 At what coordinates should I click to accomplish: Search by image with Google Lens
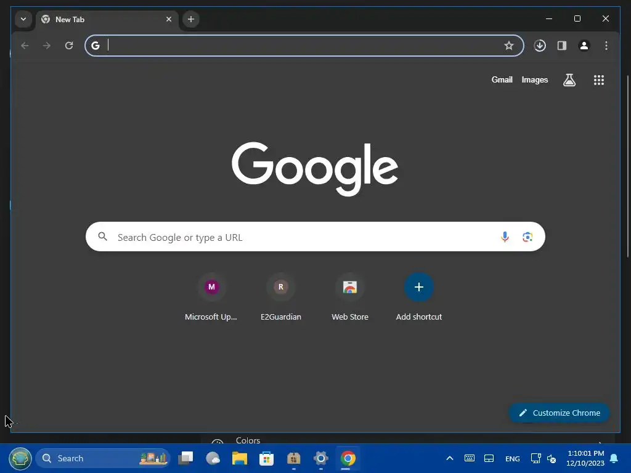tap(527, 237)
